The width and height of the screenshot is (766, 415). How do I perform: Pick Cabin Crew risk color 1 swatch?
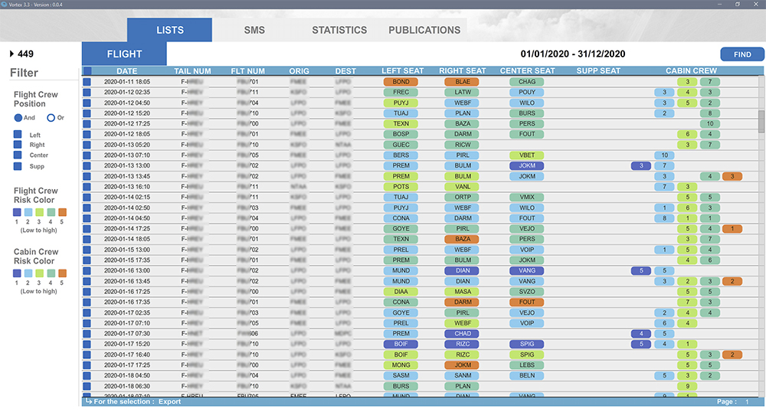18,273
